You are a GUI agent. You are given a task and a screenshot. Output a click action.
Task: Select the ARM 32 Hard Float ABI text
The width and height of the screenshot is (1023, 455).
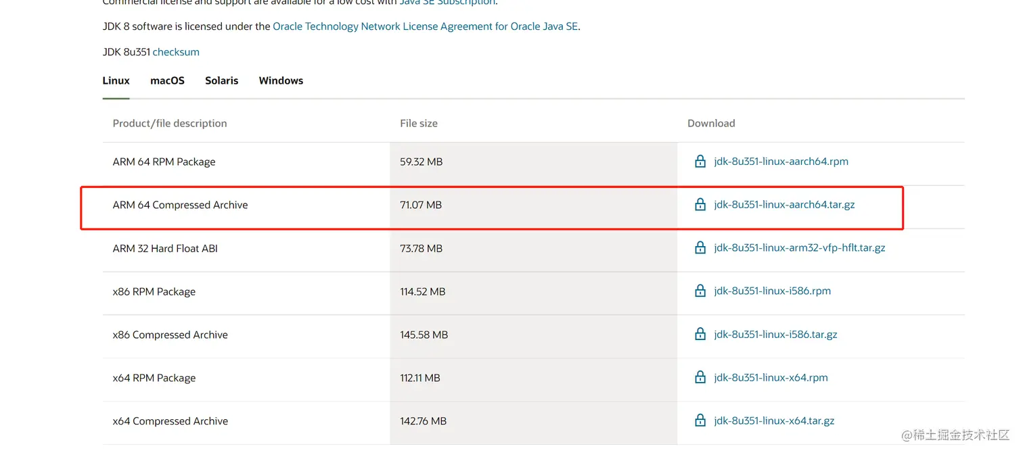point(165,248)
